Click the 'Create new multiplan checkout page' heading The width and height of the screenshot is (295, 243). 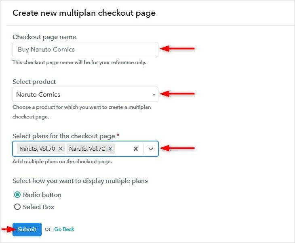coord(84,13)
